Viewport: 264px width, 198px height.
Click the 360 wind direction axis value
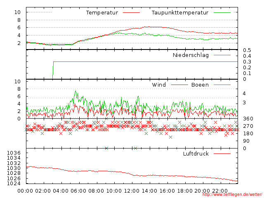point(248,119)
